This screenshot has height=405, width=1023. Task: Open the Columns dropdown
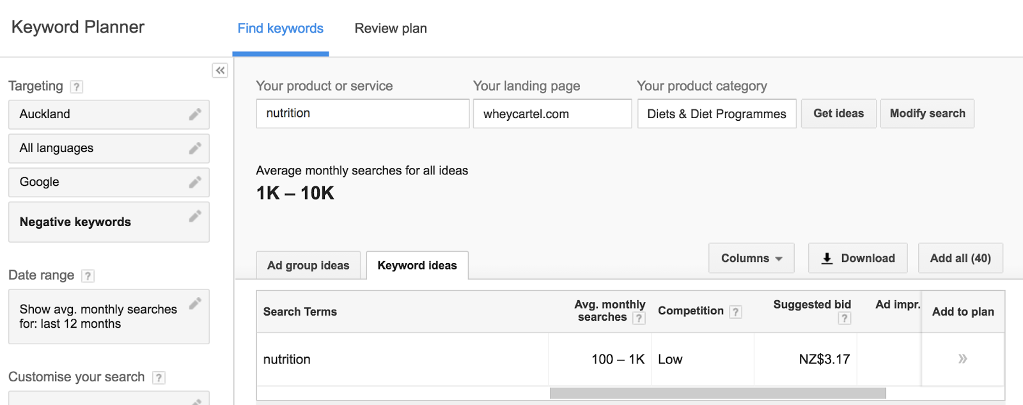pyautogui.click(x=751, y=258)
